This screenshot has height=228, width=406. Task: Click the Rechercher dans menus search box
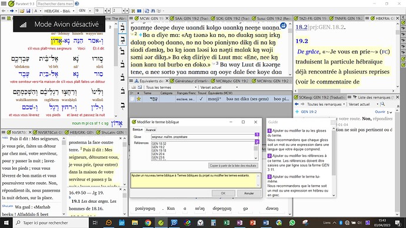click(55, 4)
